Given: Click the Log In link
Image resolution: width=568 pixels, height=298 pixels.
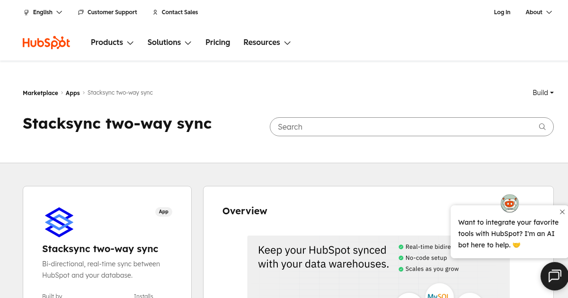Looking at the screenshot, I should pos(502,12).
